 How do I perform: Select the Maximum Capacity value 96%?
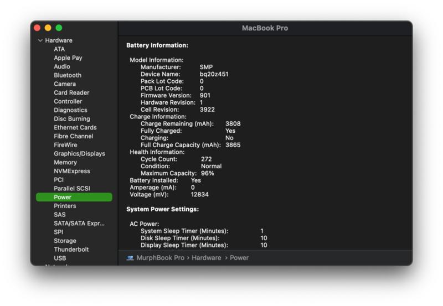(207, 173)
